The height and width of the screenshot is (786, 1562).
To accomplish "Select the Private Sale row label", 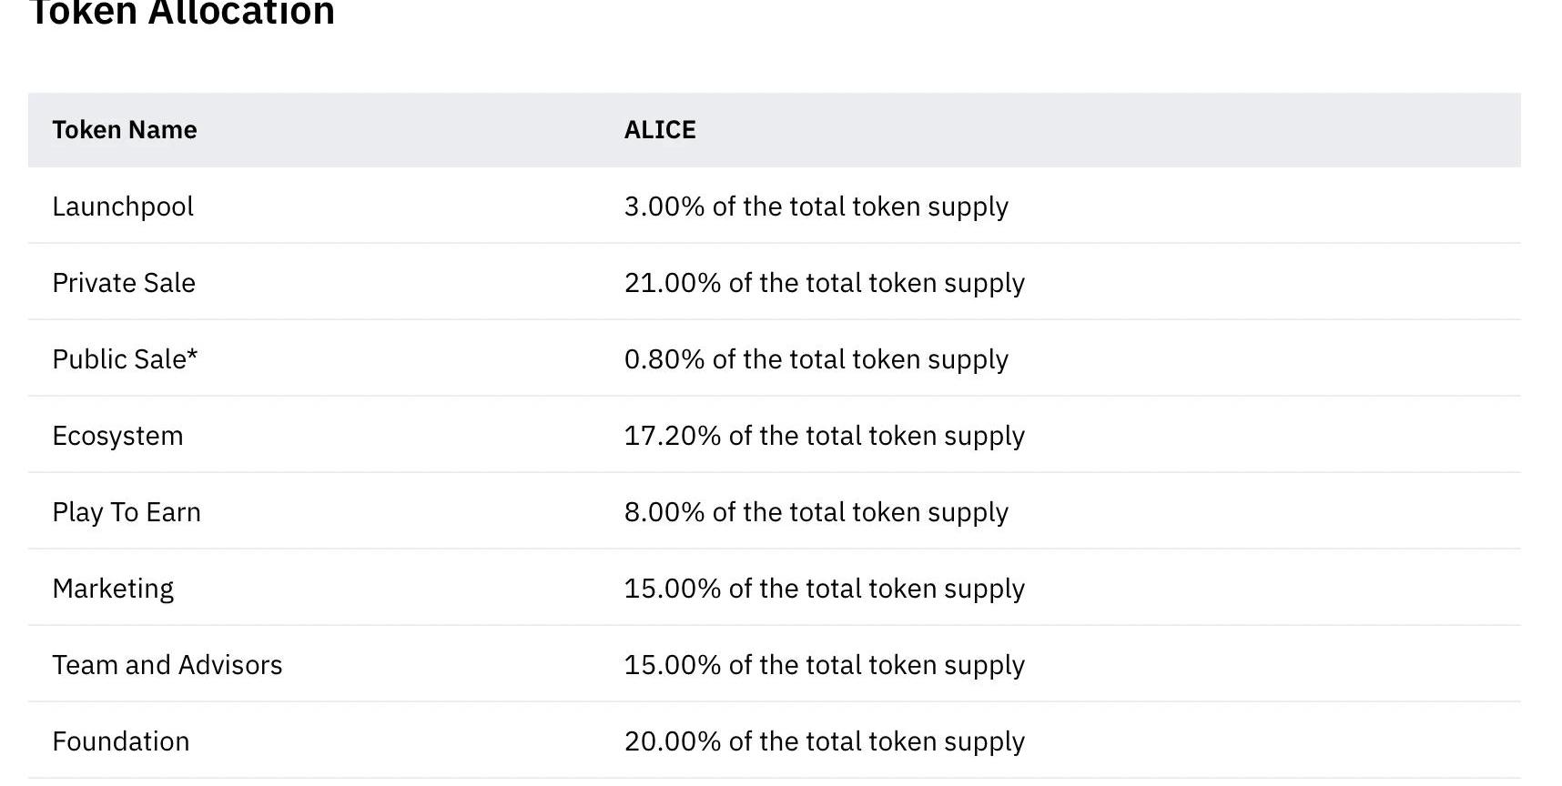I will pos(124,283).
